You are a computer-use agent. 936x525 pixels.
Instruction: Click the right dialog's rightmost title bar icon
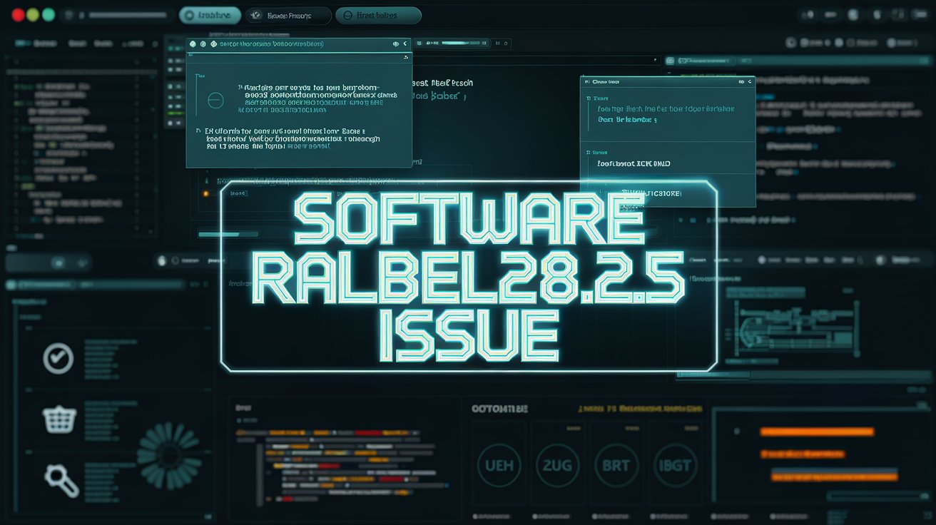(750, 82)
